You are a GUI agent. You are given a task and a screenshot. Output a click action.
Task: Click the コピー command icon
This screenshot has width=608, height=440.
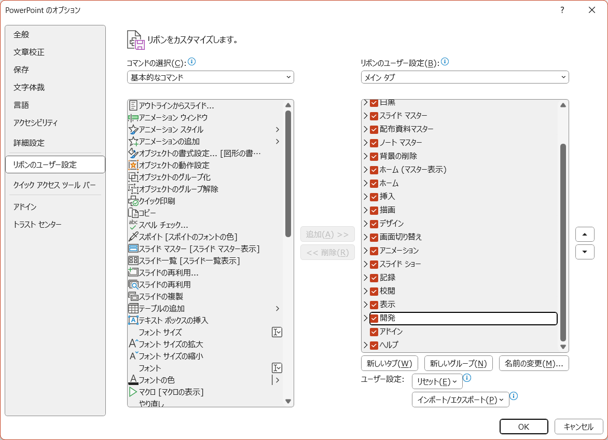point(133,213)
